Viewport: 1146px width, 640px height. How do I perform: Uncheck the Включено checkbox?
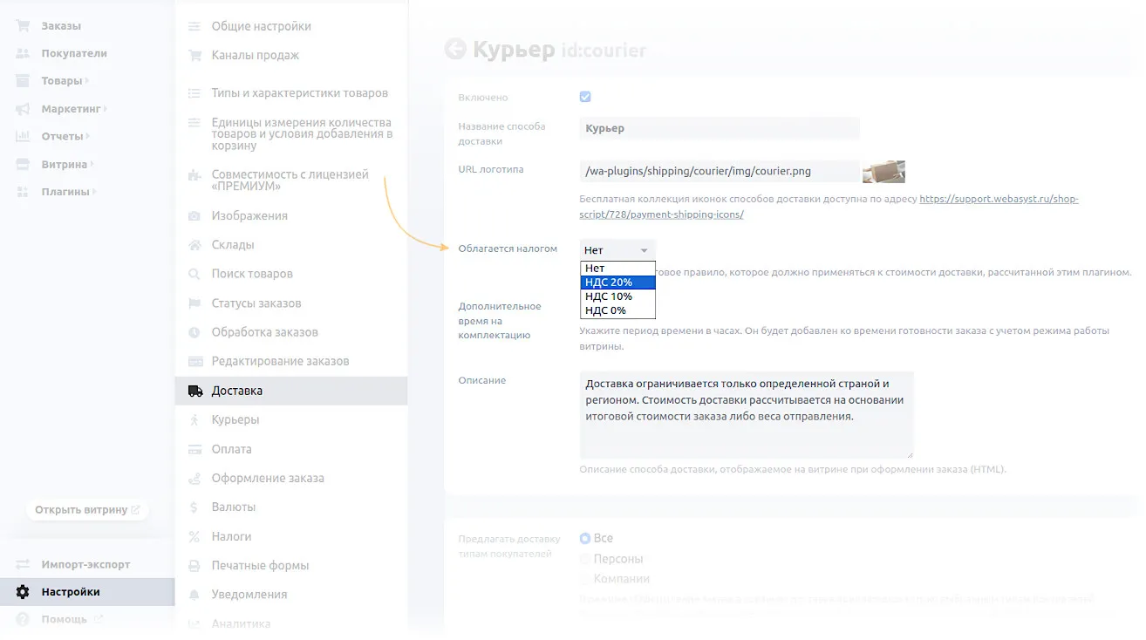pos(585,97)
